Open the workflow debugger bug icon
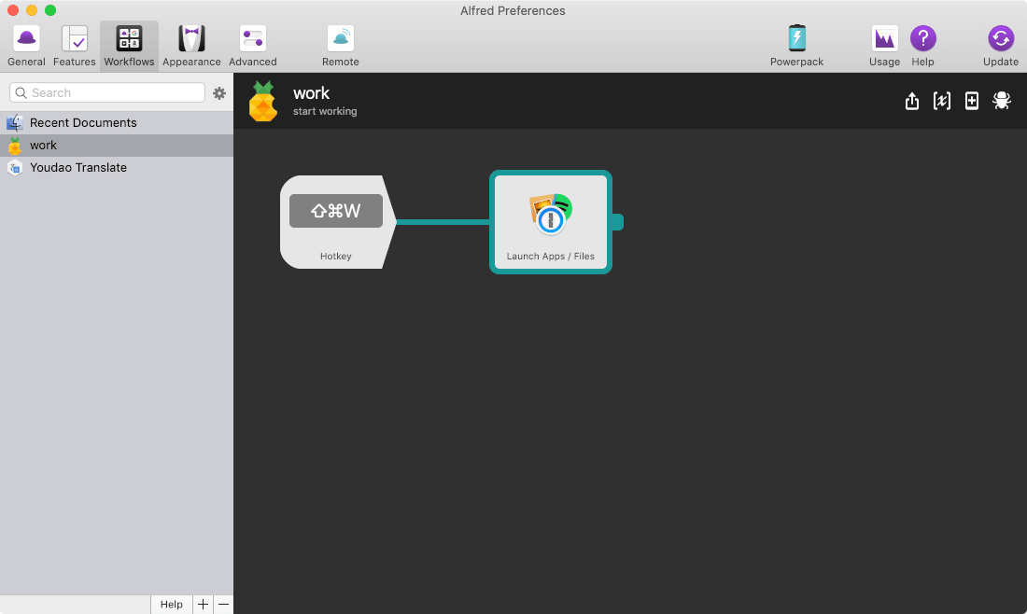Screen dimensions: 1027x614 pyautogui.click(x=1002, y=101)
